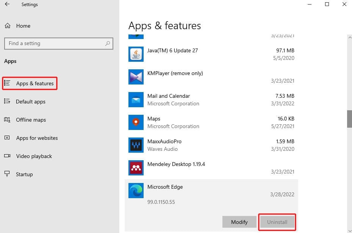This screenshot has height=233, width=352.
Task: Click the scrollbar up arrow
Action: tap(349, 38)
